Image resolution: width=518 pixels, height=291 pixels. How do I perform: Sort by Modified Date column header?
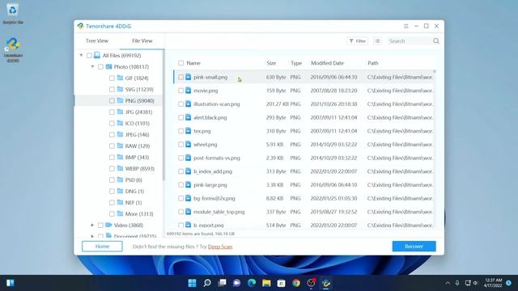(327, 63)
